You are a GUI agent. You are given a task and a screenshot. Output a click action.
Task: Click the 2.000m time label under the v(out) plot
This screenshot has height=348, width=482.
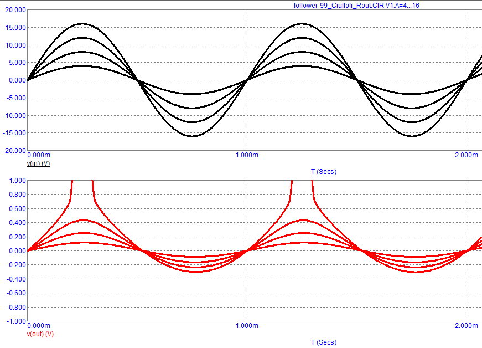tap(467, 326)
